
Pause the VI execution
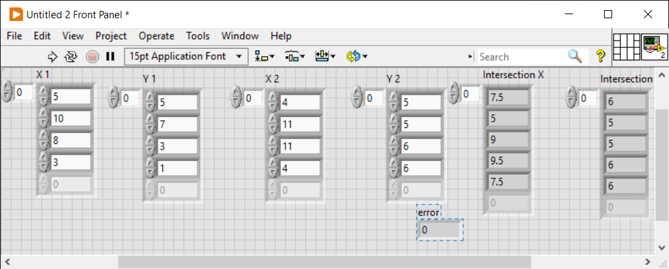click(x=110, y=56)
